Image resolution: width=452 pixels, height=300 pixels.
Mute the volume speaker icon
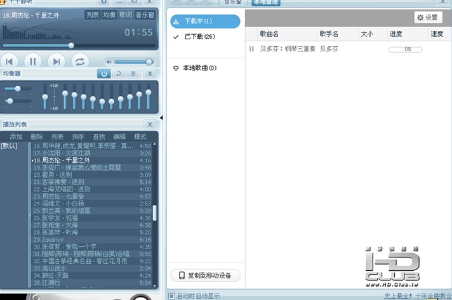[109, 62]
